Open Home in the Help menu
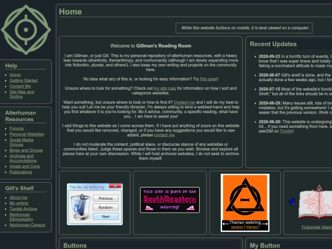 pyautogui.click(x=15, y=75)
